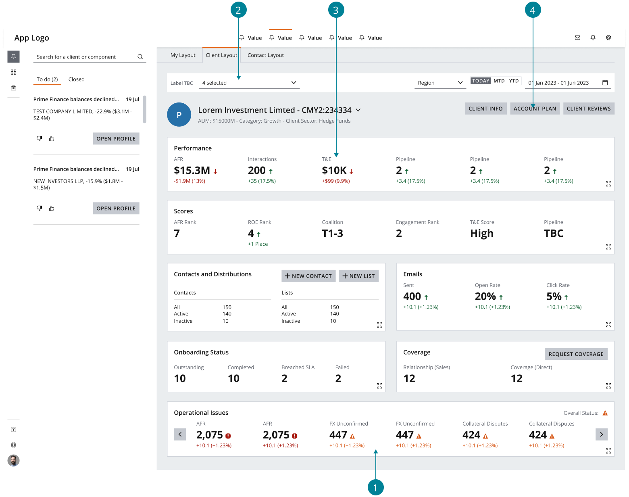Thumbs down the NEW INVESTORS LLP alert
The image size is (629, 497).
[39, 209]
